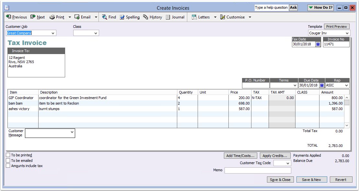Open the Template dropdown showing Cougar Inv
The height and width of the screenshot is (191, 359).
(x=347, y=33)
